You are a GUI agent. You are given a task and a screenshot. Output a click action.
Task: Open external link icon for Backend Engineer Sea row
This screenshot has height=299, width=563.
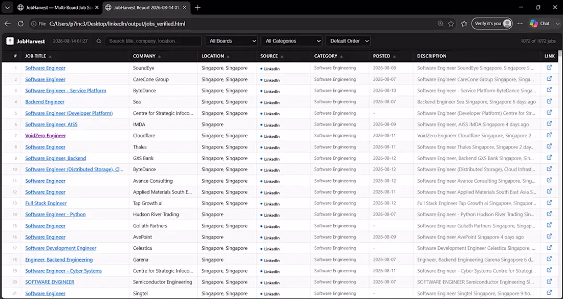tap(549, 101)
